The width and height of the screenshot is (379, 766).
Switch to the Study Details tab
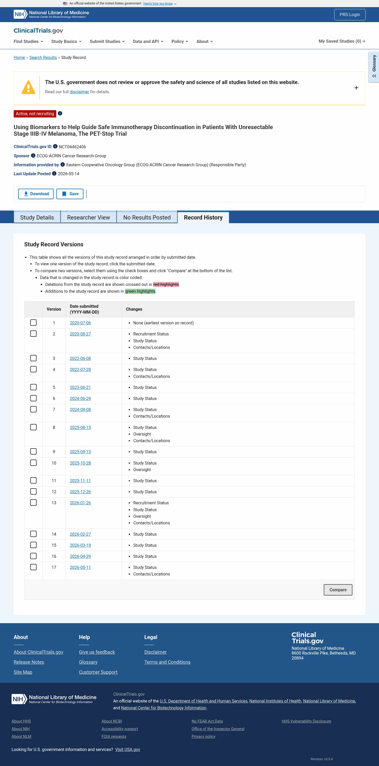[37, 217]
